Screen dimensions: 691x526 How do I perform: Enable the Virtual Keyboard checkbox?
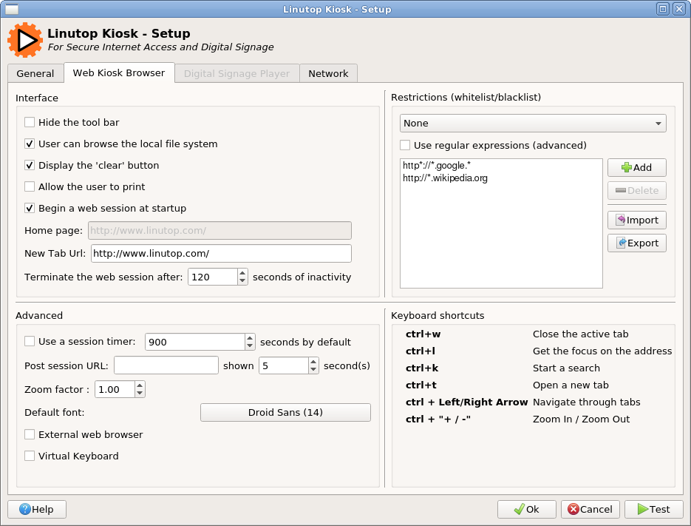tap(30, 456)
